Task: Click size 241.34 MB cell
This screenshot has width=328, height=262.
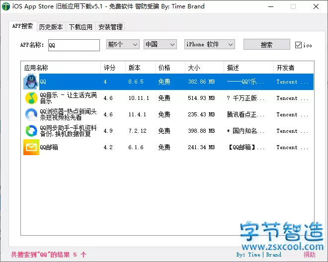Action: click(x=201, y=147)
